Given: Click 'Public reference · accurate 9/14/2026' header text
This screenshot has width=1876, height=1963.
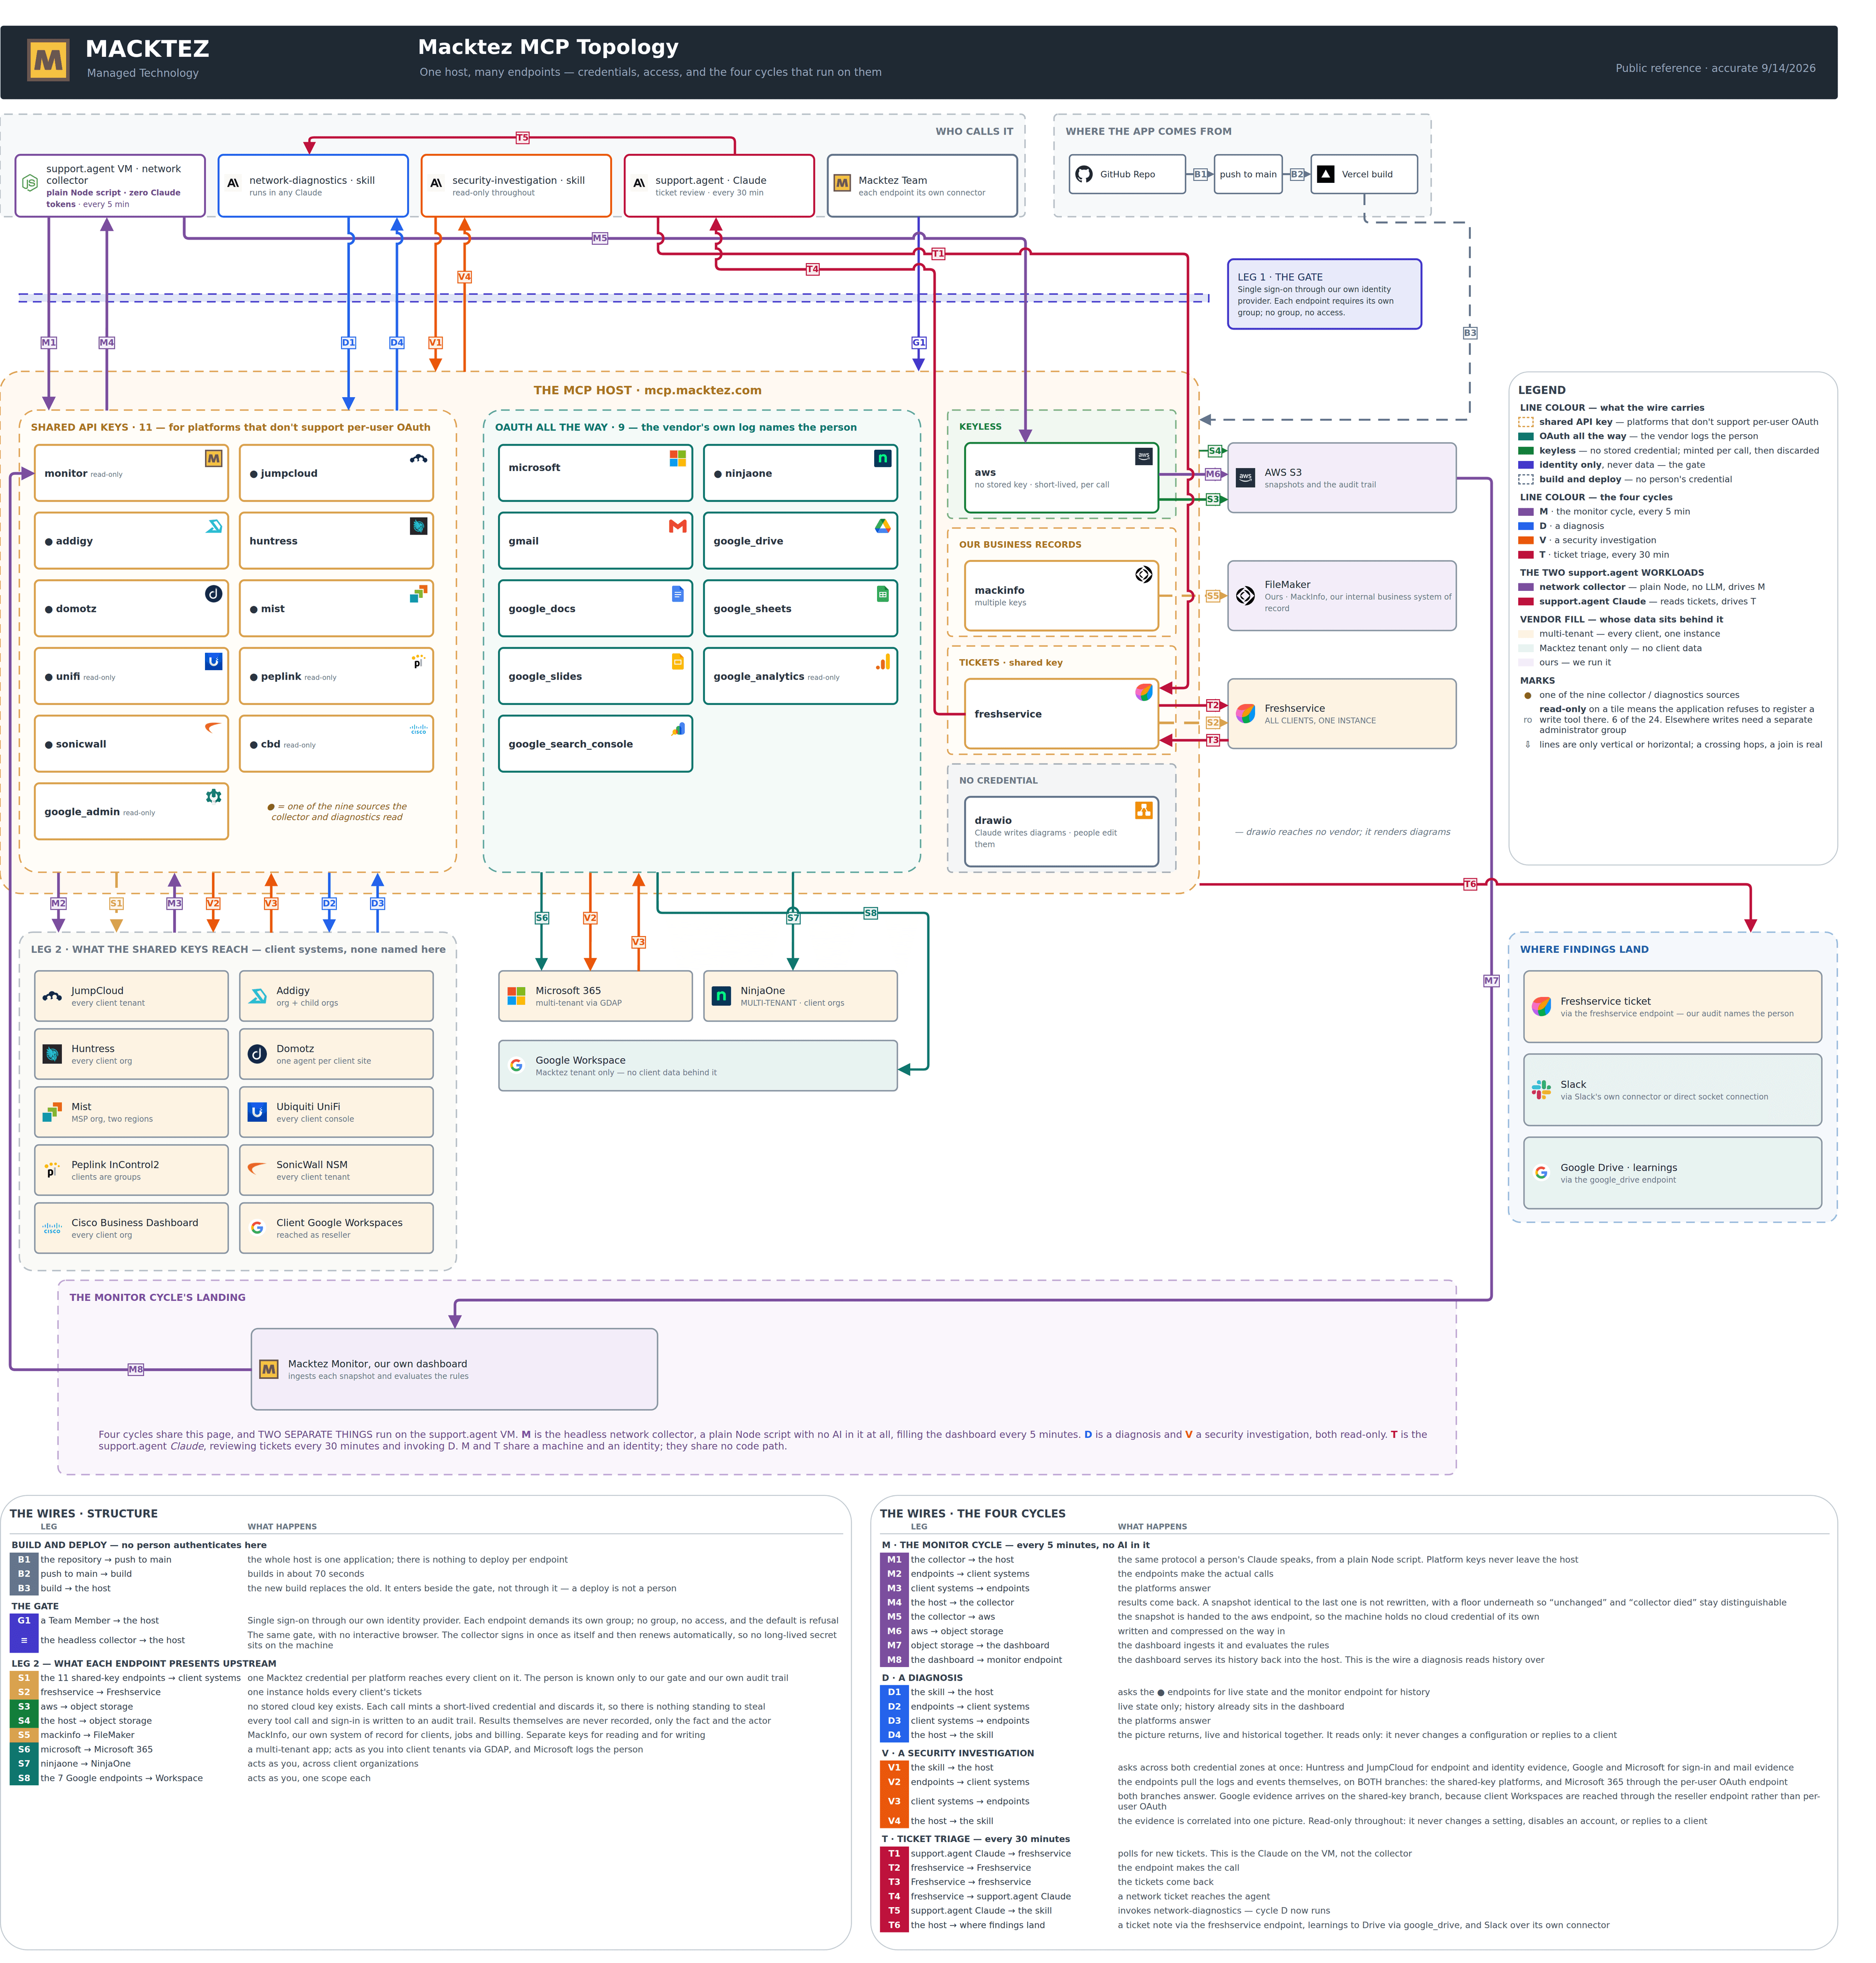Looking at the screenshot, I should pyautogui.click(x=1715, y=68).
